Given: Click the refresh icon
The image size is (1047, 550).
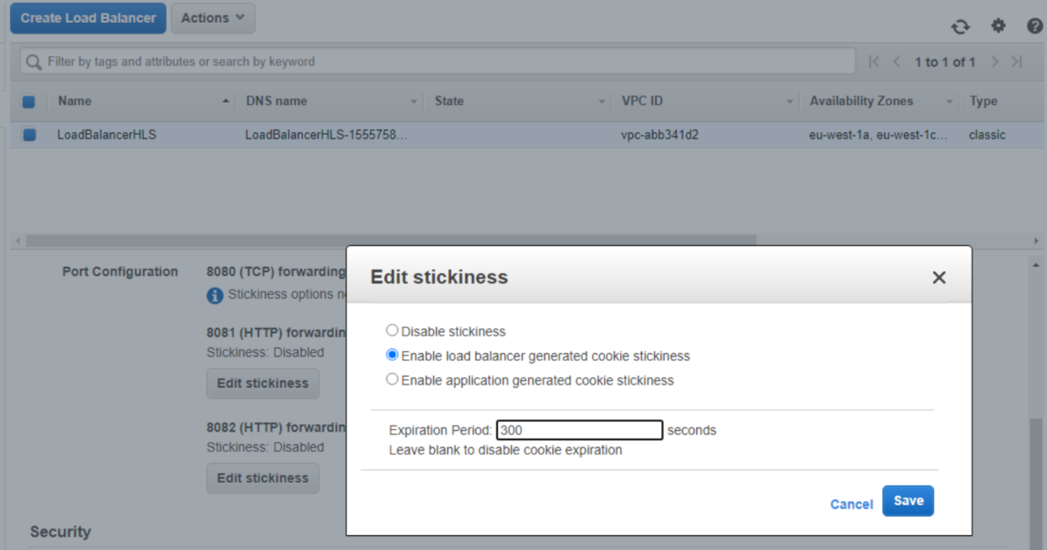Looking at the screenshot, I should (x=960, y=26).
